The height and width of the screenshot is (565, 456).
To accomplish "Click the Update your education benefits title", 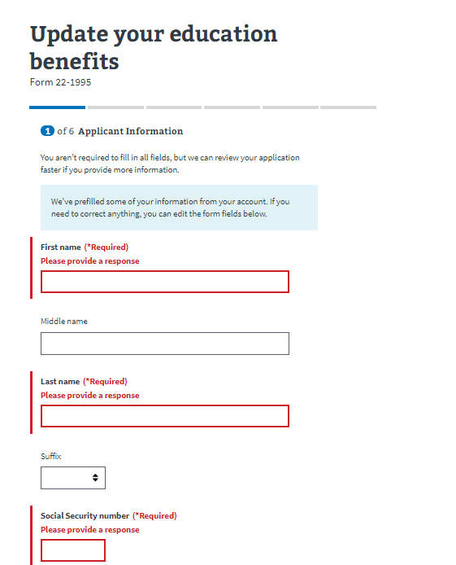I will 154,47.
